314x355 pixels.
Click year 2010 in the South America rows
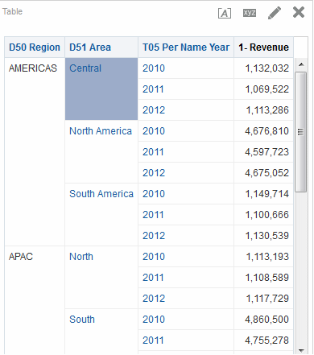click(154, 194)
